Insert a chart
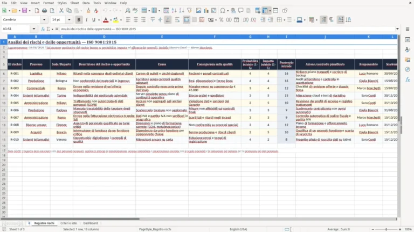Screen dimensions: 414x232 click(206, 11)
